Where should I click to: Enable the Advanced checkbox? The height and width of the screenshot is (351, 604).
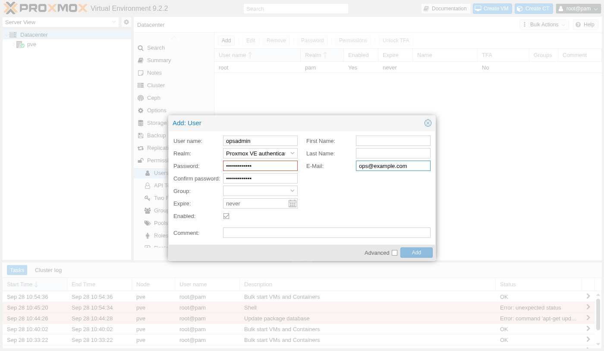(x=394, y=253)
